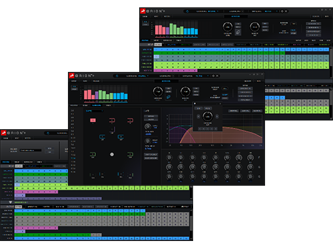
Task: Click the link icon button beside the first knob in the top-right window
Action: (238, 32)
